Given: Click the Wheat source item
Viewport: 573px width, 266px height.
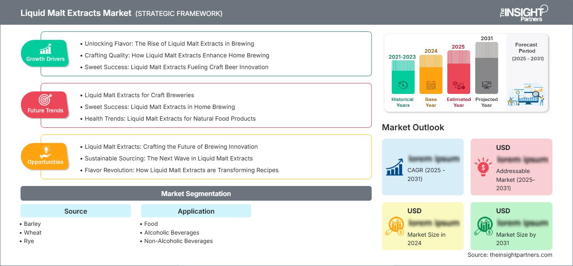Looking at the screenshot, I should pos(33,232).
